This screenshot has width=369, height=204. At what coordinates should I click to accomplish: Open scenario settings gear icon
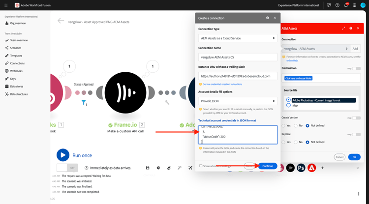click(x=158, y=168)
